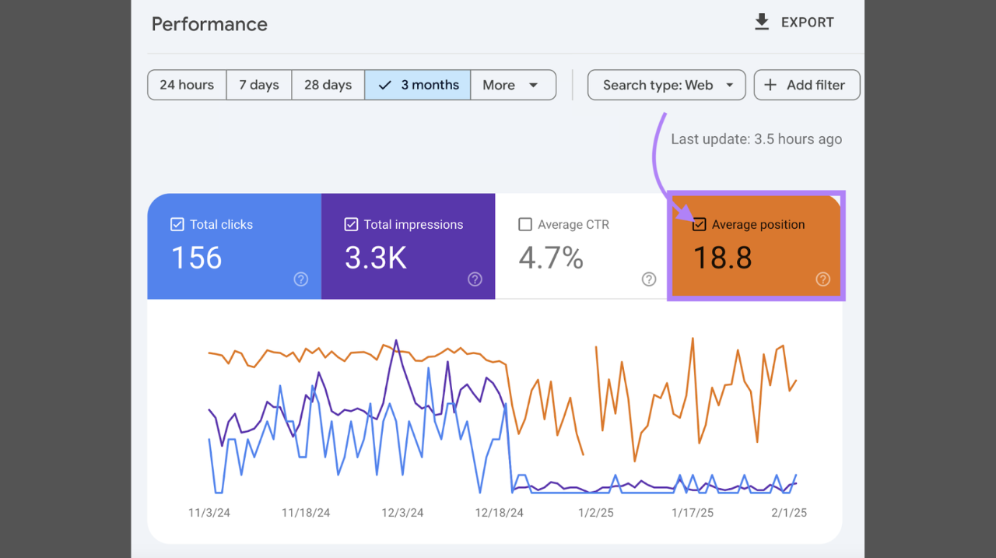This screenshot has width=996, height=558.
Task: Select the 7 days date range tab
Action: tap(259, 85)
